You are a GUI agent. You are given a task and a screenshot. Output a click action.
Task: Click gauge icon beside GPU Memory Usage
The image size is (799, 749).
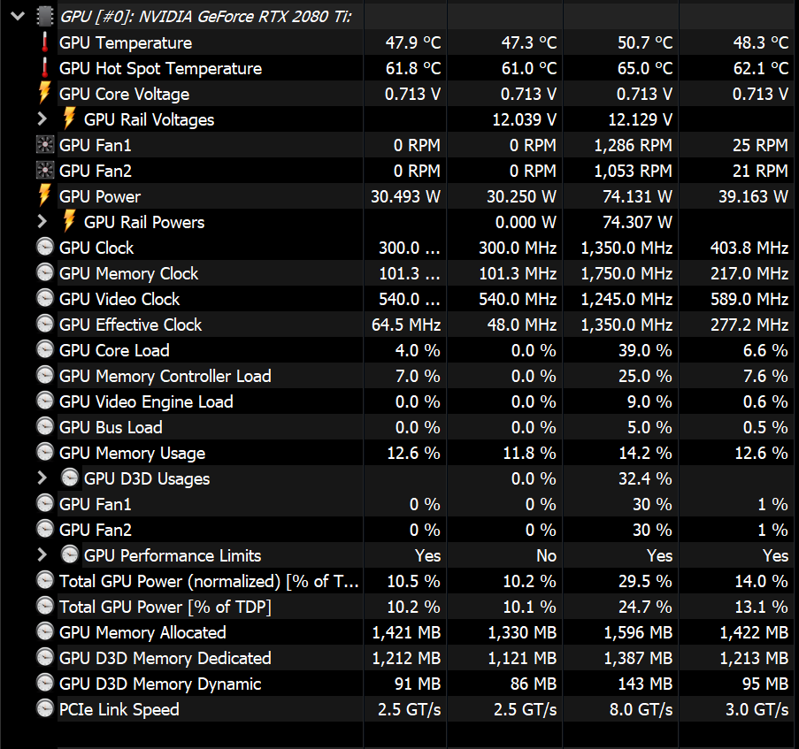pos(45,452)
